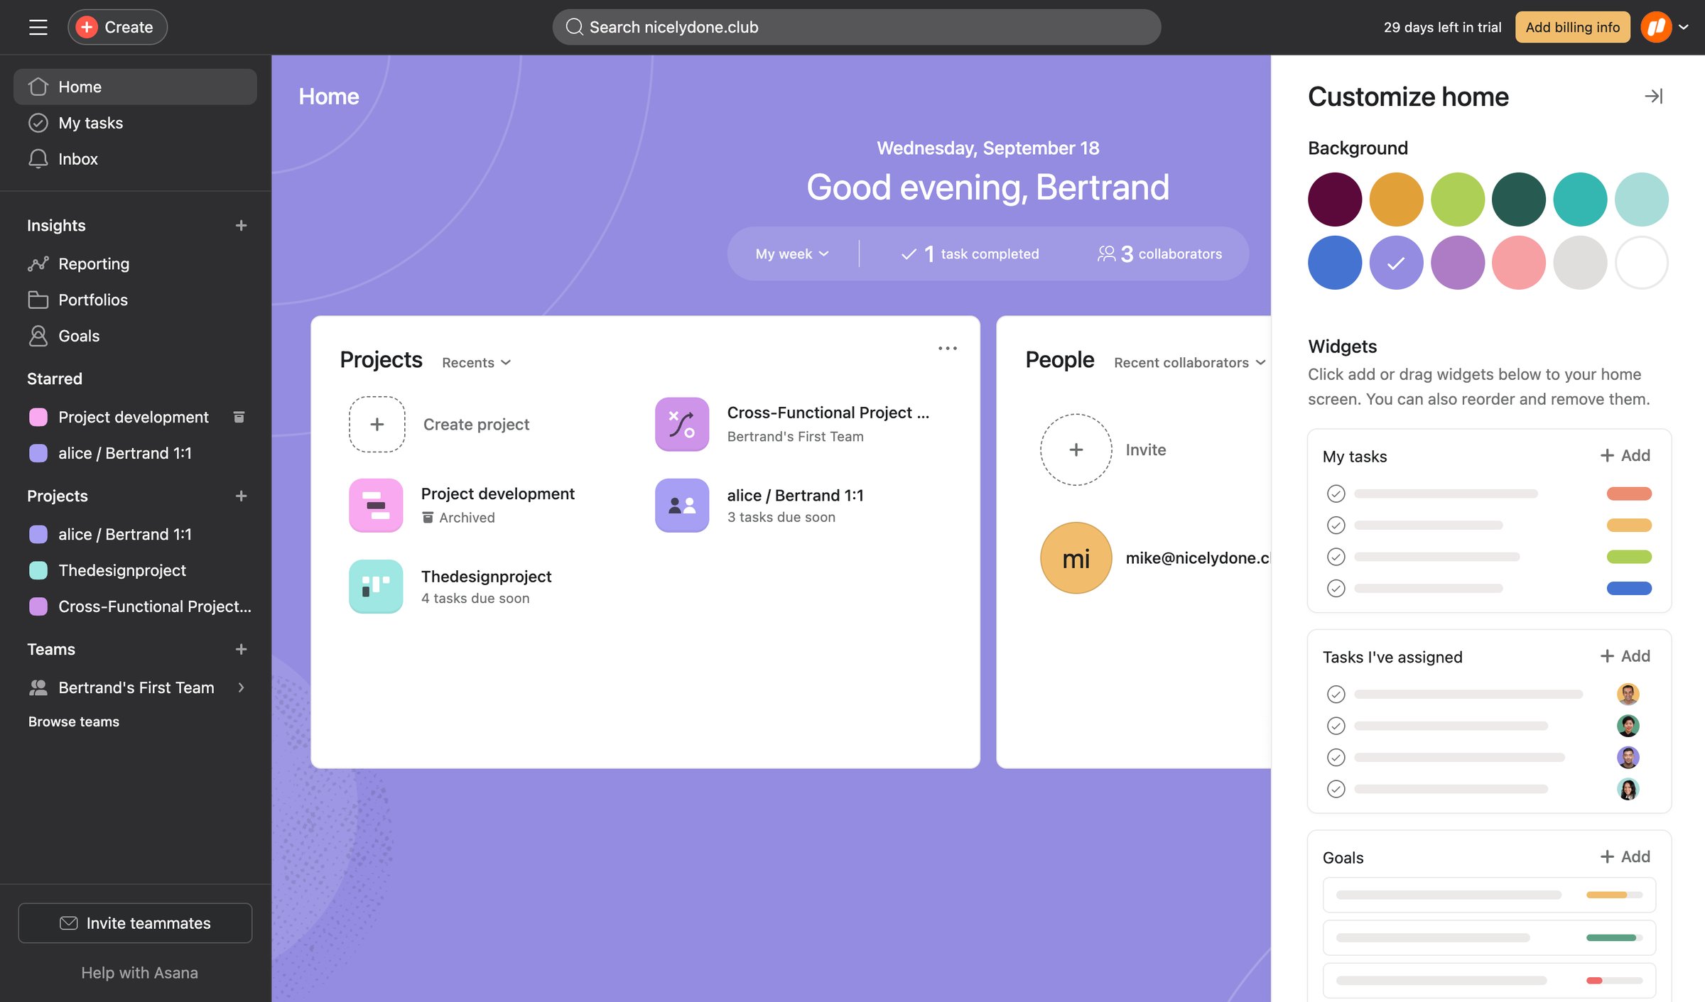This screenshot has width=1705, height=1002.
Task: Add a new project from sidebar plus
Action: point(241,496)
